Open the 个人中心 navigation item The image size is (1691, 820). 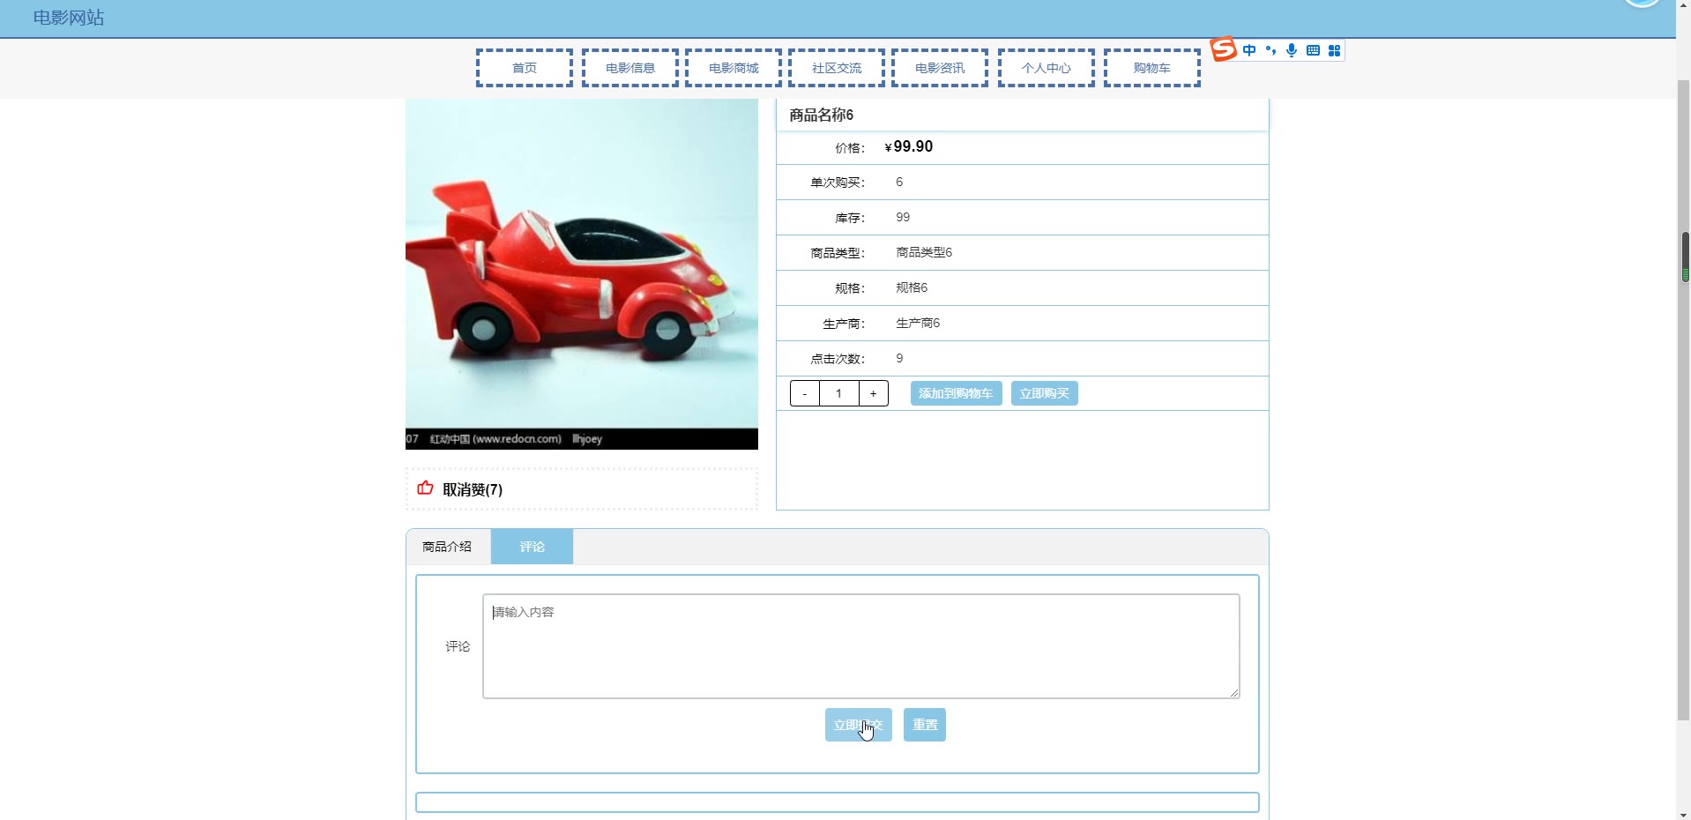pyautogui.click(x=1047, y=68)
